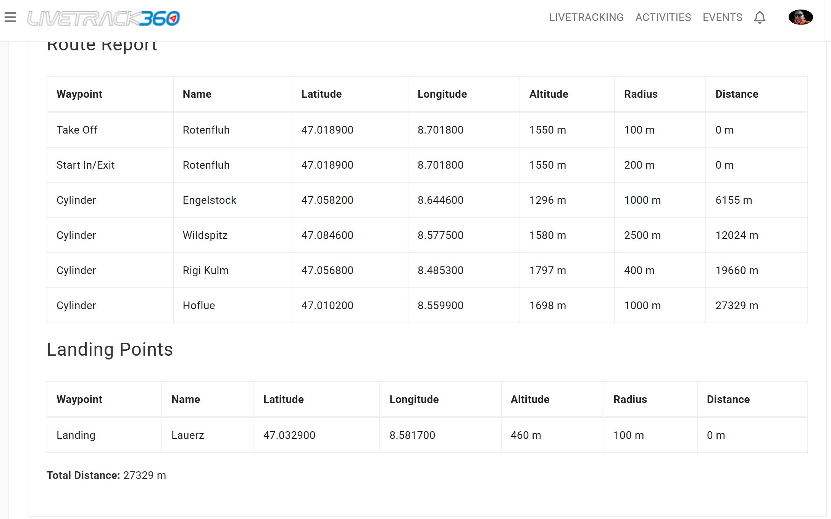Select the Take Off waypoint row
This screenshot has width=831, height=519.
pyautogui.click(x=77, y=130)
